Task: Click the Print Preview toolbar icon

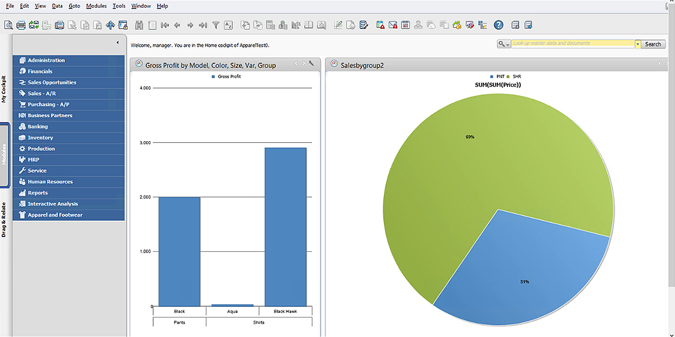Action: (x=8, y=25)
